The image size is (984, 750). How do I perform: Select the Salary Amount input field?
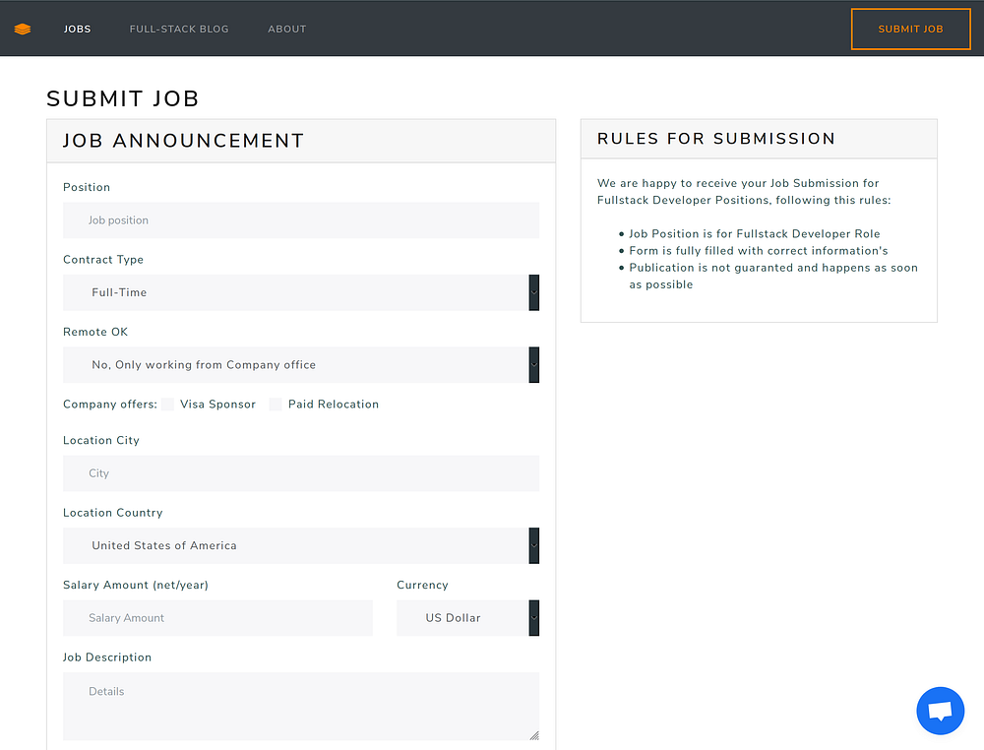click(217, 617)
